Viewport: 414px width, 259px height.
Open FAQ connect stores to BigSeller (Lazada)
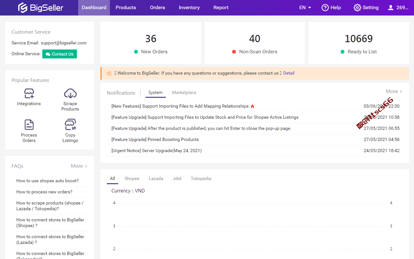point(50,240)
